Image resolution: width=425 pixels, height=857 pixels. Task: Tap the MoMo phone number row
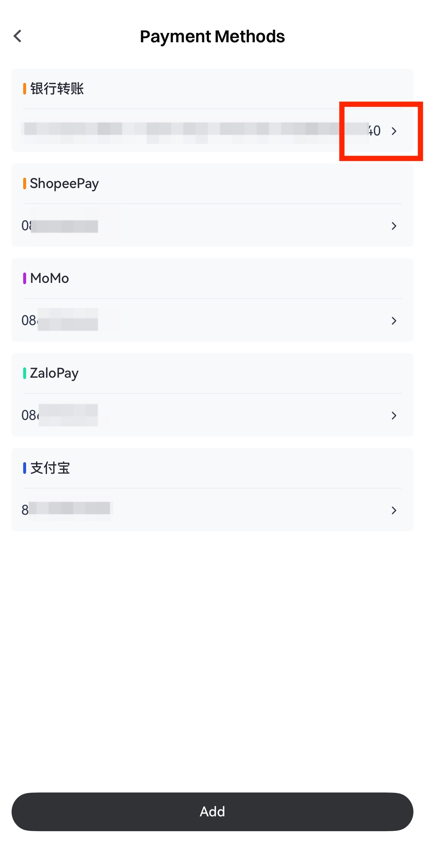tap(60, 320)
